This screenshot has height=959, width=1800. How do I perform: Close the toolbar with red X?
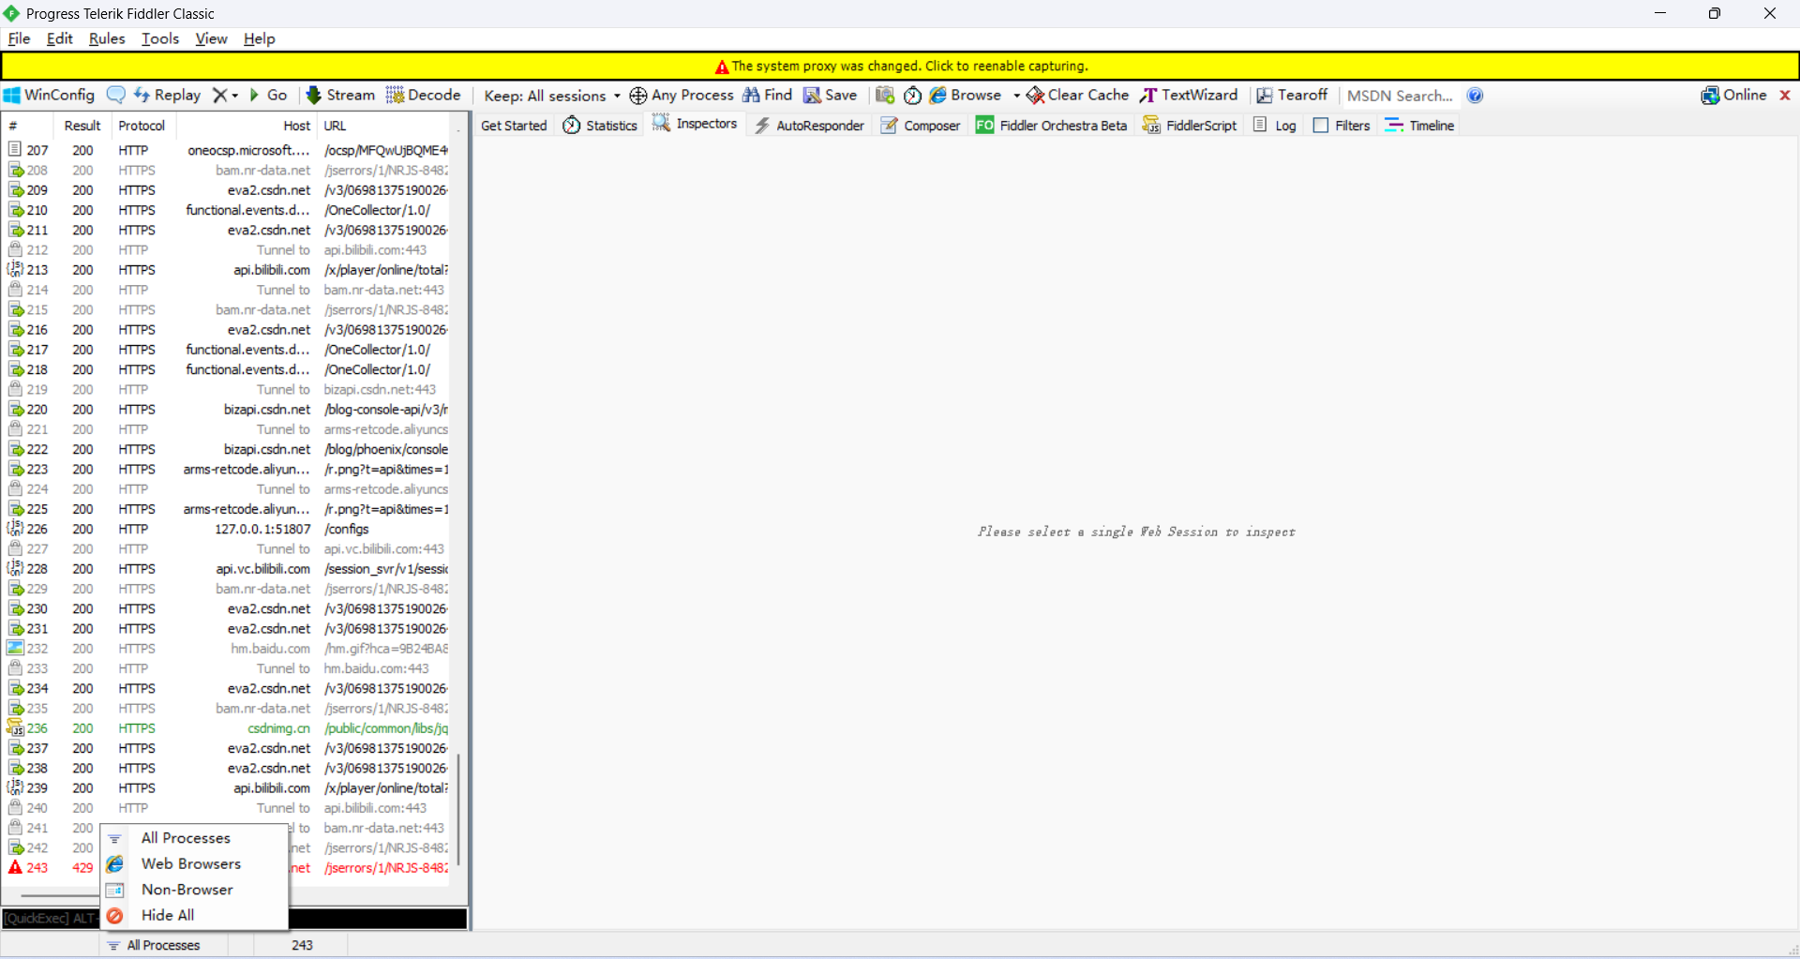(1785, 96)
